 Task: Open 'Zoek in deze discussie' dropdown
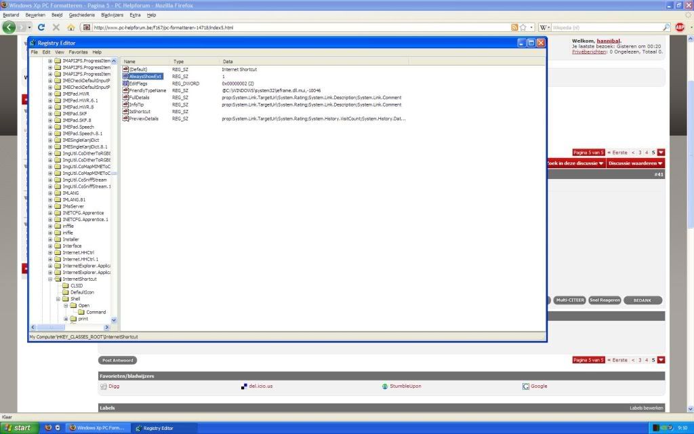pos(575,163)
